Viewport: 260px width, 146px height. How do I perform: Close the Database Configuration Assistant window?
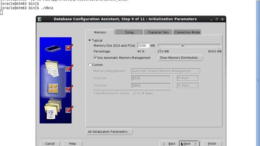tap(222, 19)
